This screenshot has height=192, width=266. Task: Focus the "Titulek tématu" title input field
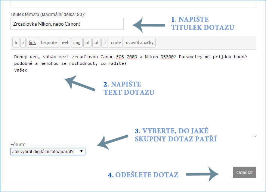[67, 24]
